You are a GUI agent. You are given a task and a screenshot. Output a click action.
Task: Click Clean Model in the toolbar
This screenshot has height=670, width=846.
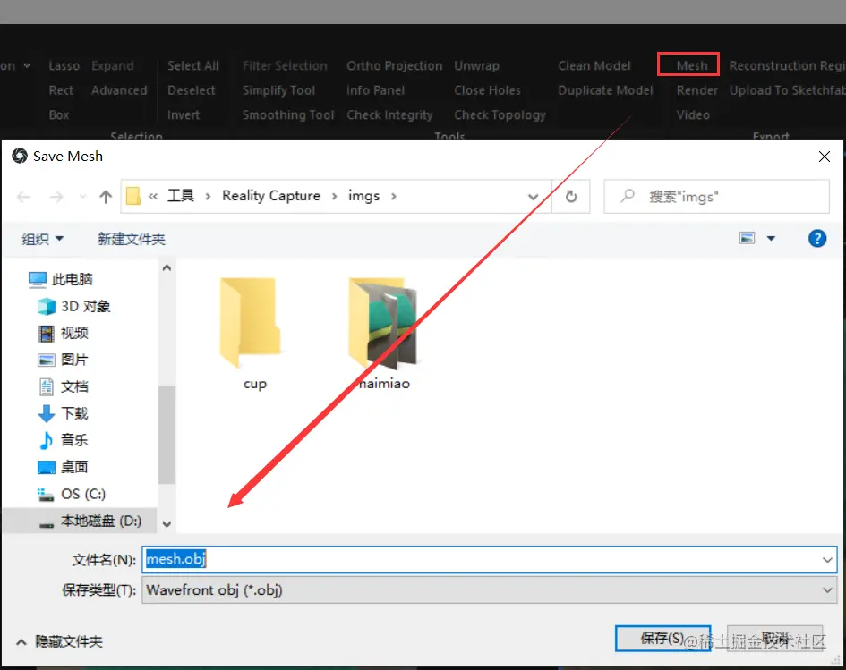[594, 65]
